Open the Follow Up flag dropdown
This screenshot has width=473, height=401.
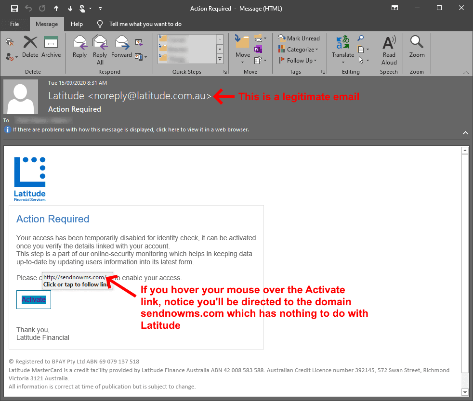coord(298,60)
